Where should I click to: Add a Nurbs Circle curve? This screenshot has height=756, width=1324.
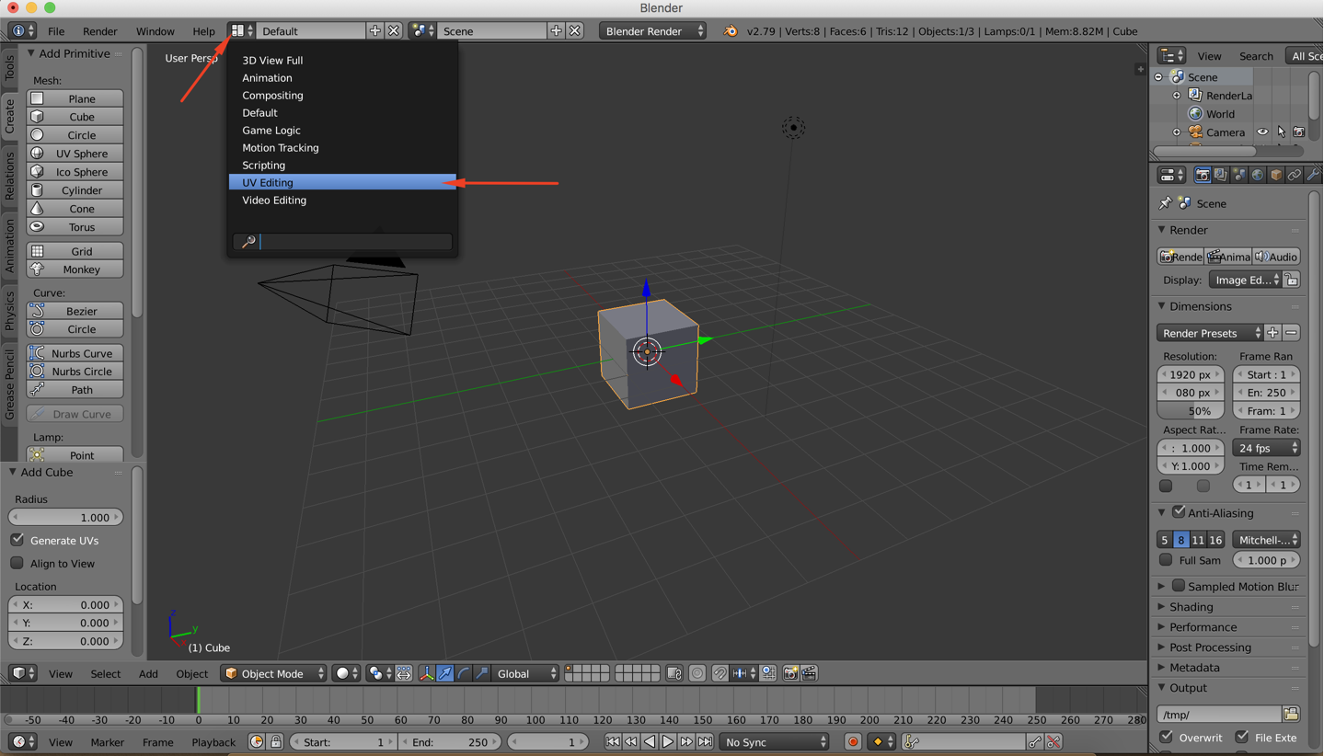(x=75, y=372)
